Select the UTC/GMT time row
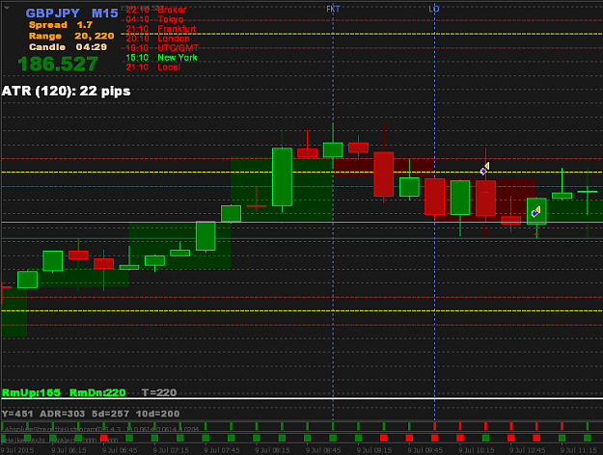The height and width of the screenshot is (455, 603). coord(162,48)
